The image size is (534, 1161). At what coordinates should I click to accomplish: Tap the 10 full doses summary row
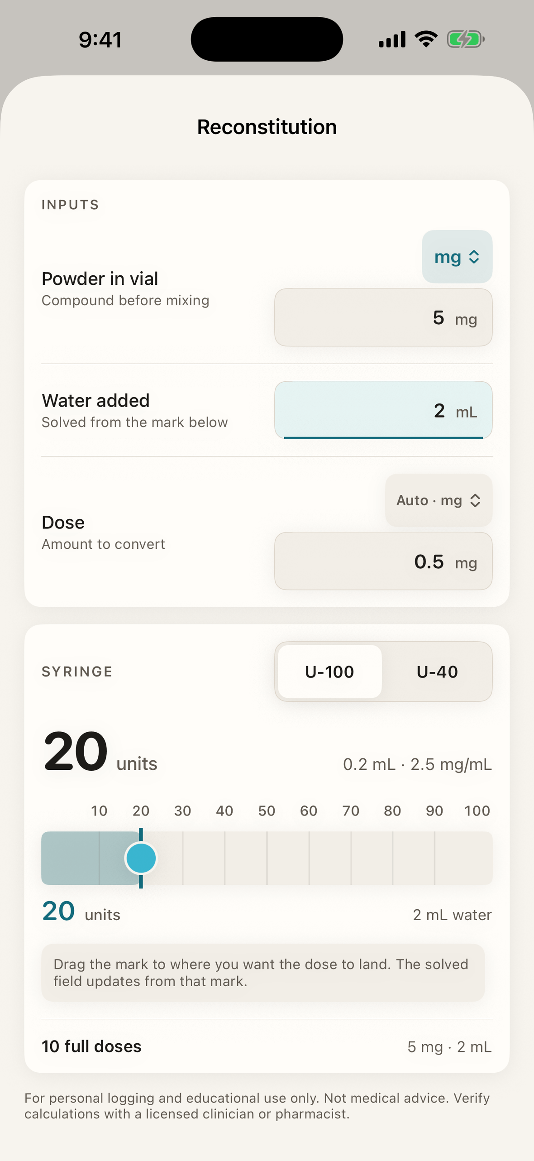(267, 1046)
